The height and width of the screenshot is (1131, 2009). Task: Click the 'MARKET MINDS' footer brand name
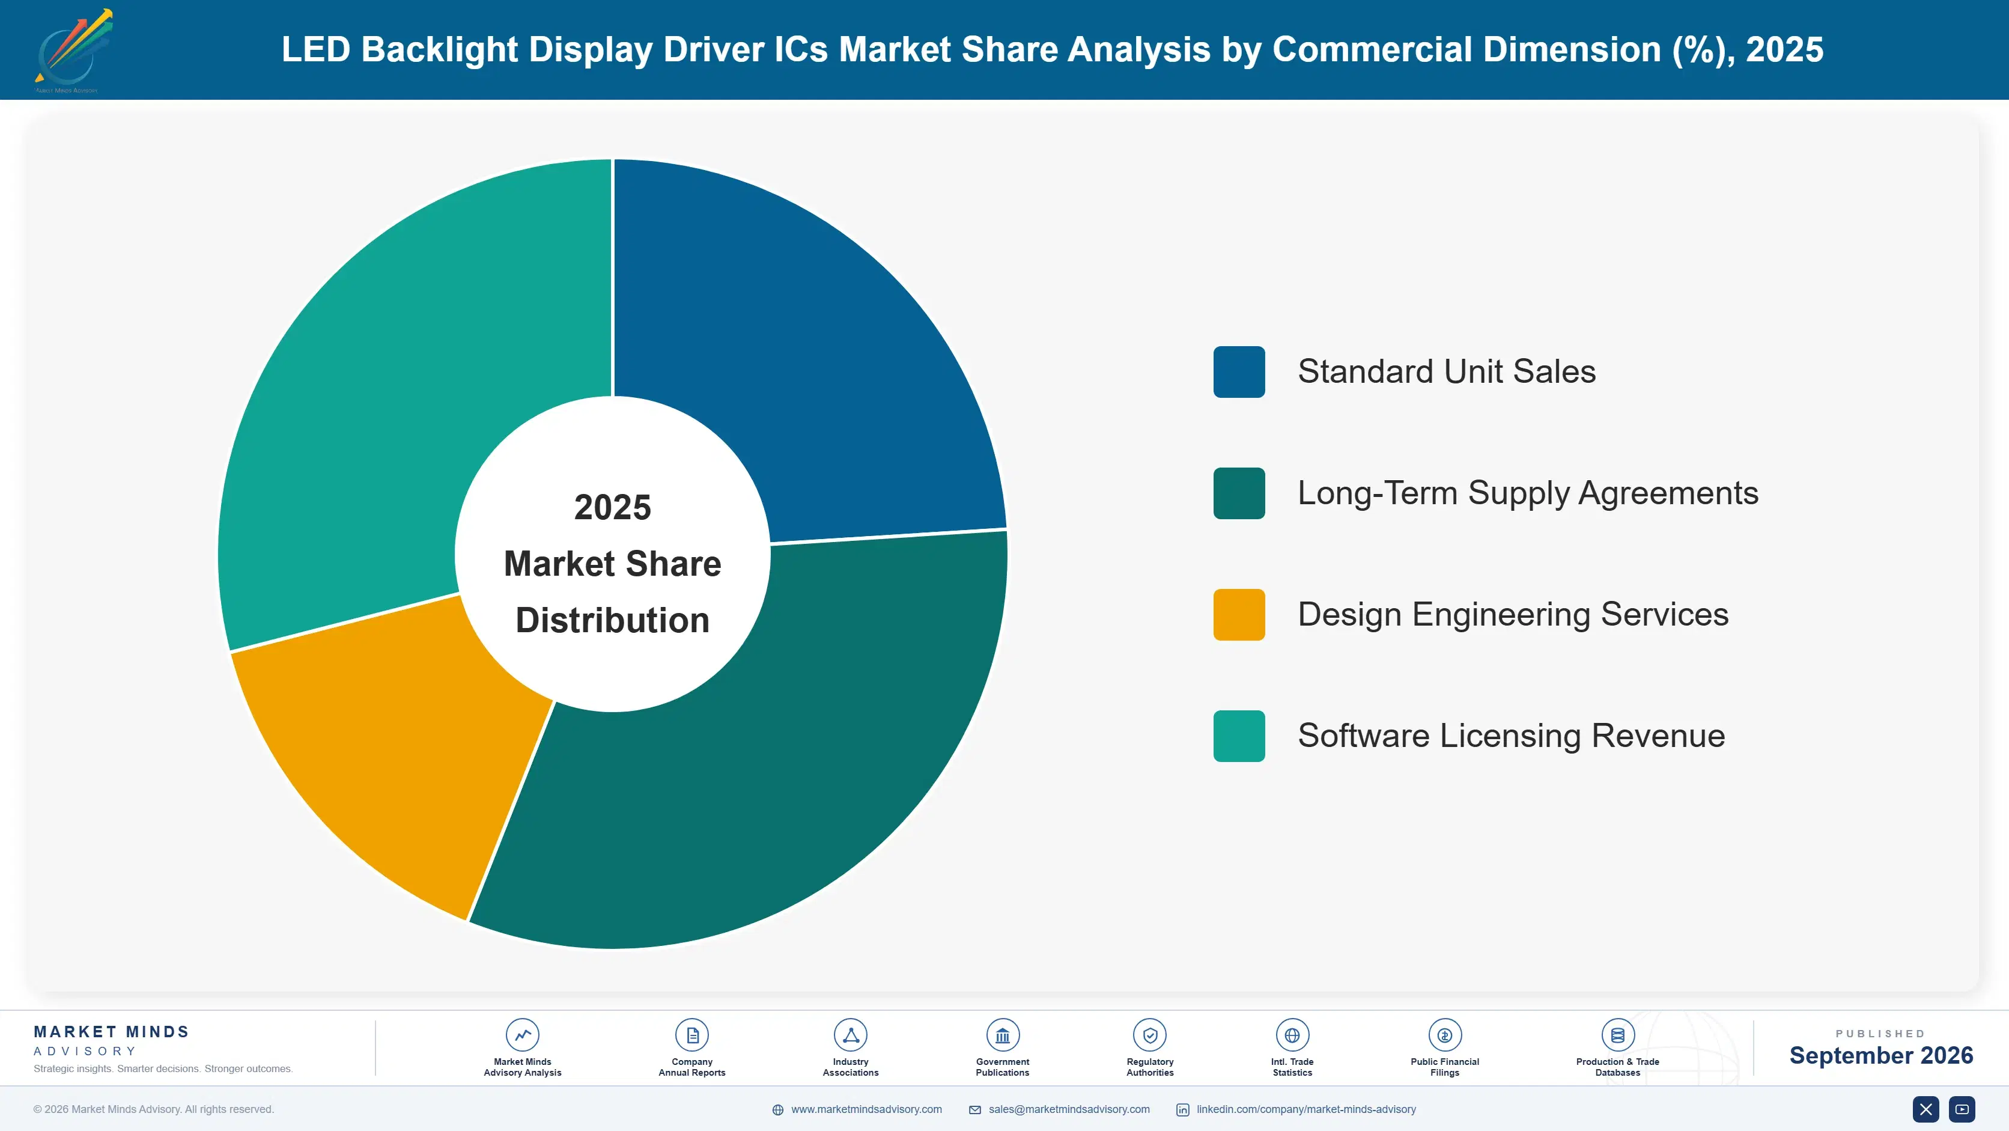(112, 1031)
